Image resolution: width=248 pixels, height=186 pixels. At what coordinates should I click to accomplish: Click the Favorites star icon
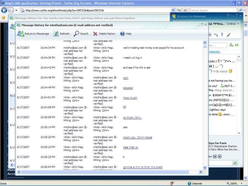(3, 17)
